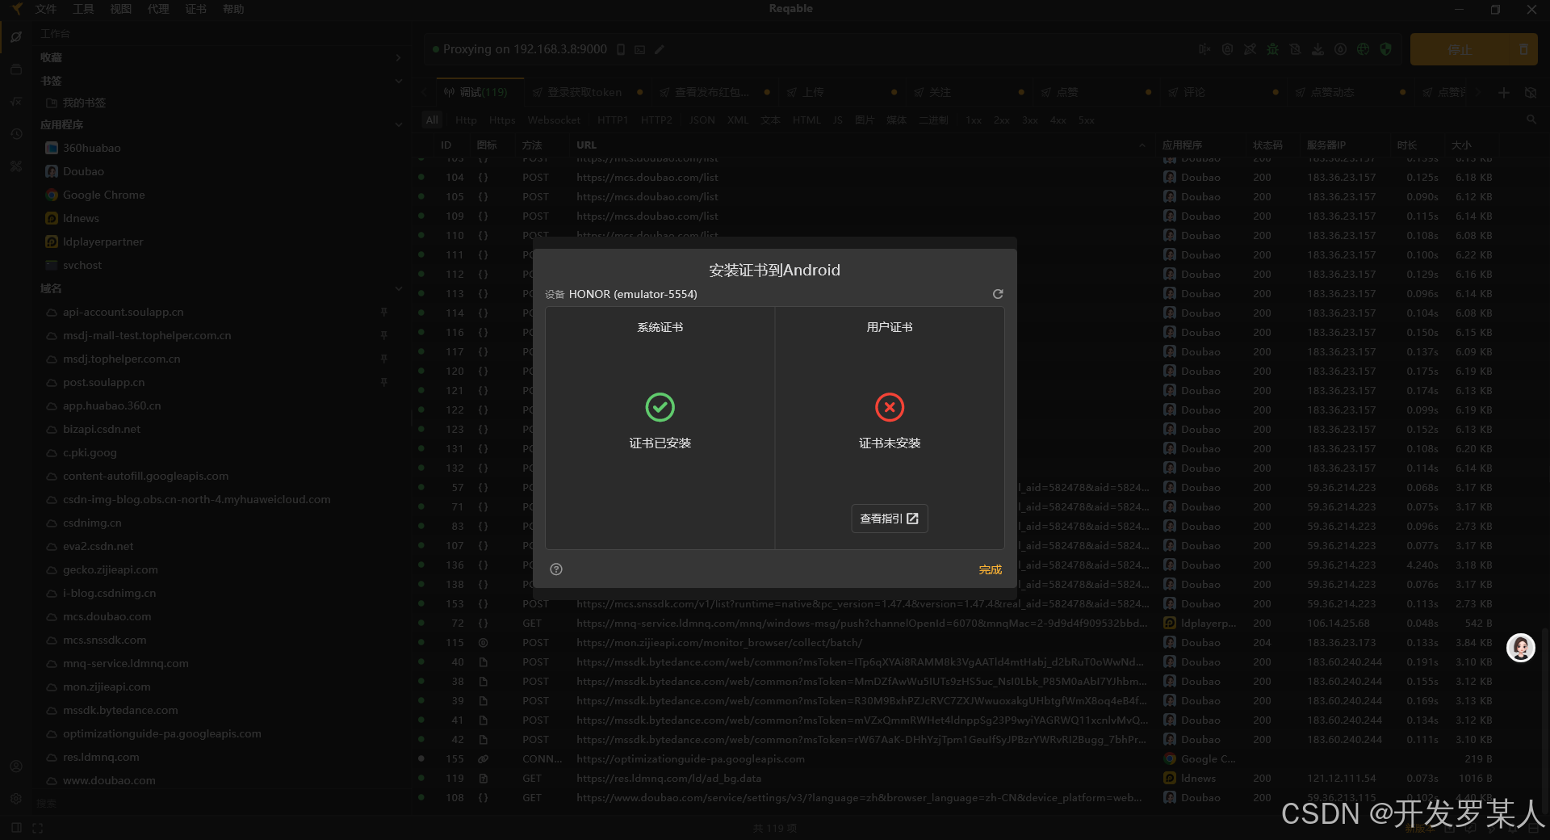The width and height of the screenshot is (1550, 840).
Task: Open the 代理 menu
Action: [158, 9]
